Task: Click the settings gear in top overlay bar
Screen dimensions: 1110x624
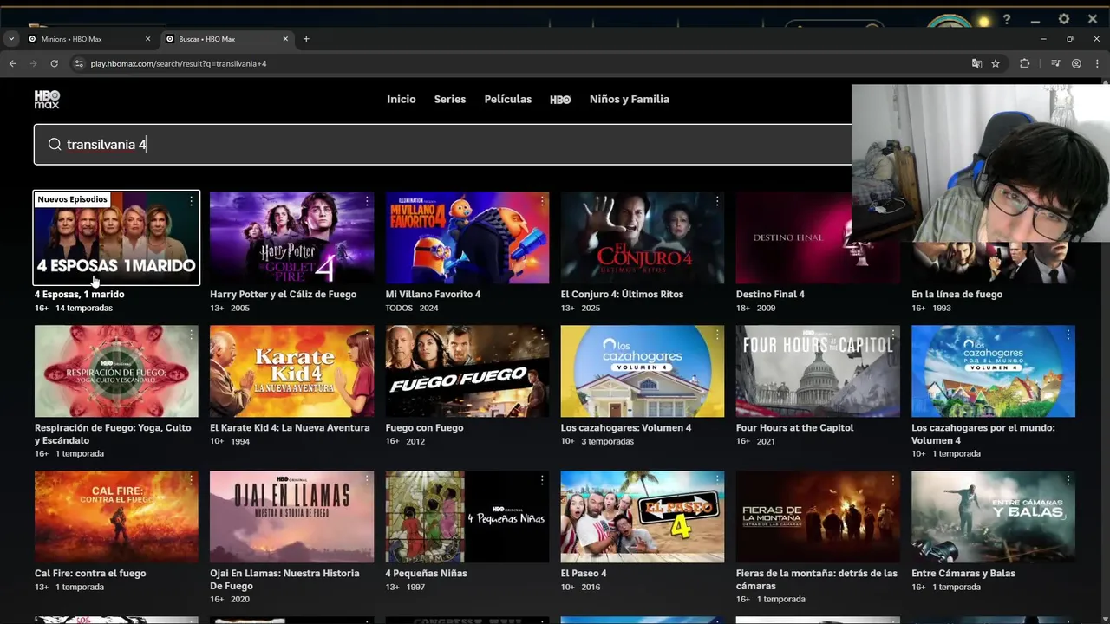Action: (1064, 19)
